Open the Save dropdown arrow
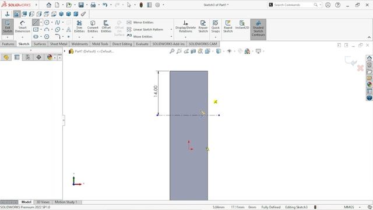Image resolution: width=373 pixels, height=210 pixels. tap(87, 5)
